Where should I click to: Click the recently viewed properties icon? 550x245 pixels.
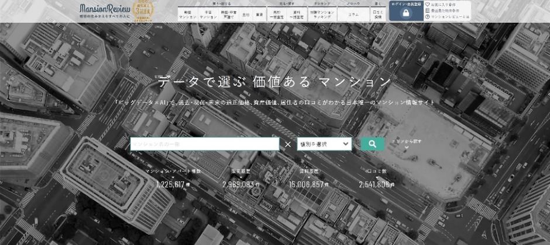[427, 10]
